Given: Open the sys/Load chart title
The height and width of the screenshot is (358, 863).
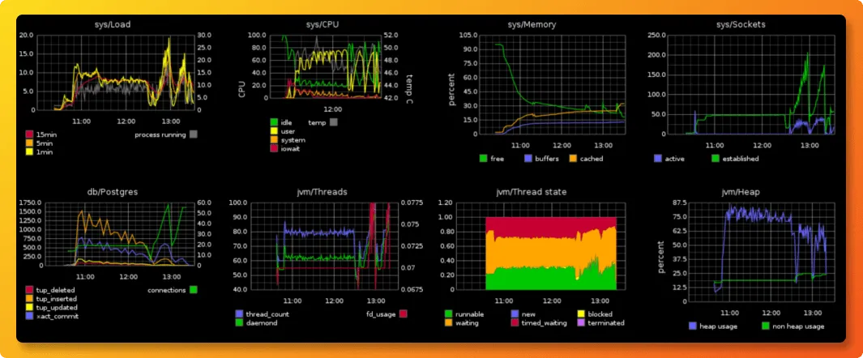Looking at the screenshot, I should coord(113,24).
